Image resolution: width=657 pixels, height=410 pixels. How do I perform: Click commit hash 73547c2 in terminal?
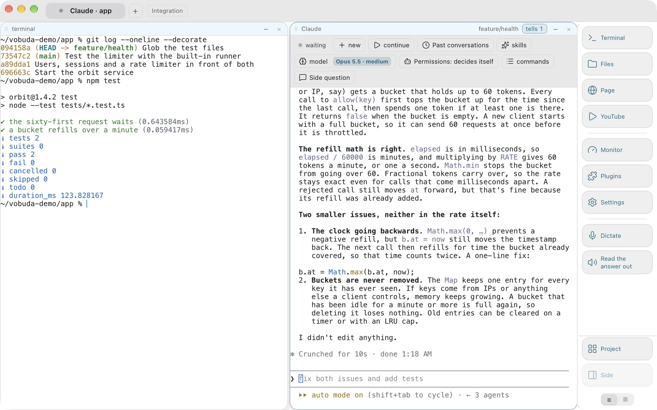click(16, 56)
